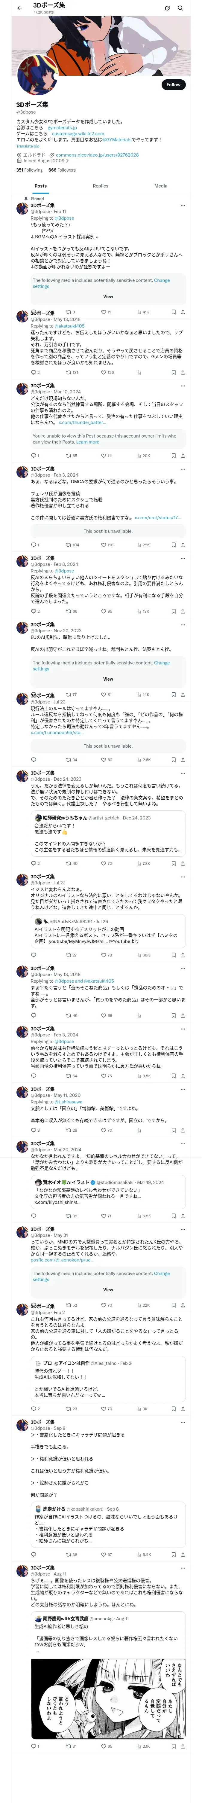Switch to the Replies tab

tap(100, 186)
